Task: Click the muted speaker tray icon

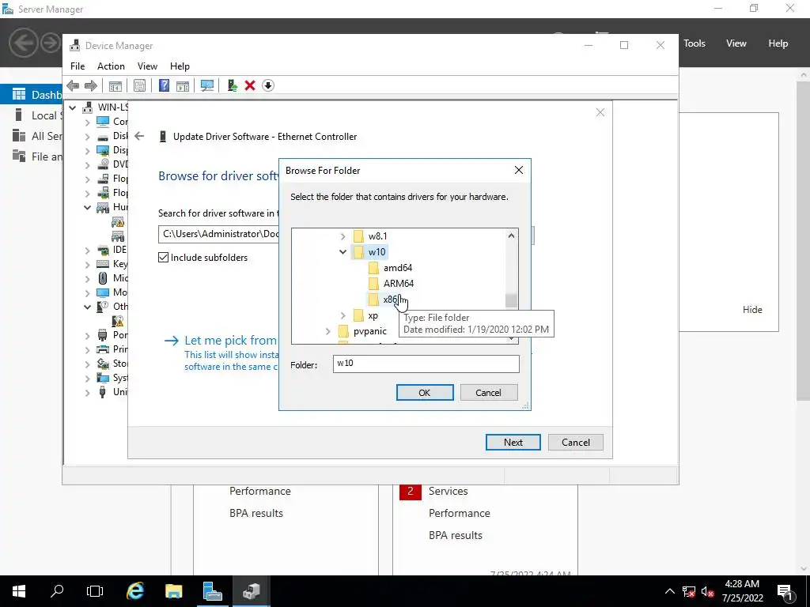Action: coord(707,591)
